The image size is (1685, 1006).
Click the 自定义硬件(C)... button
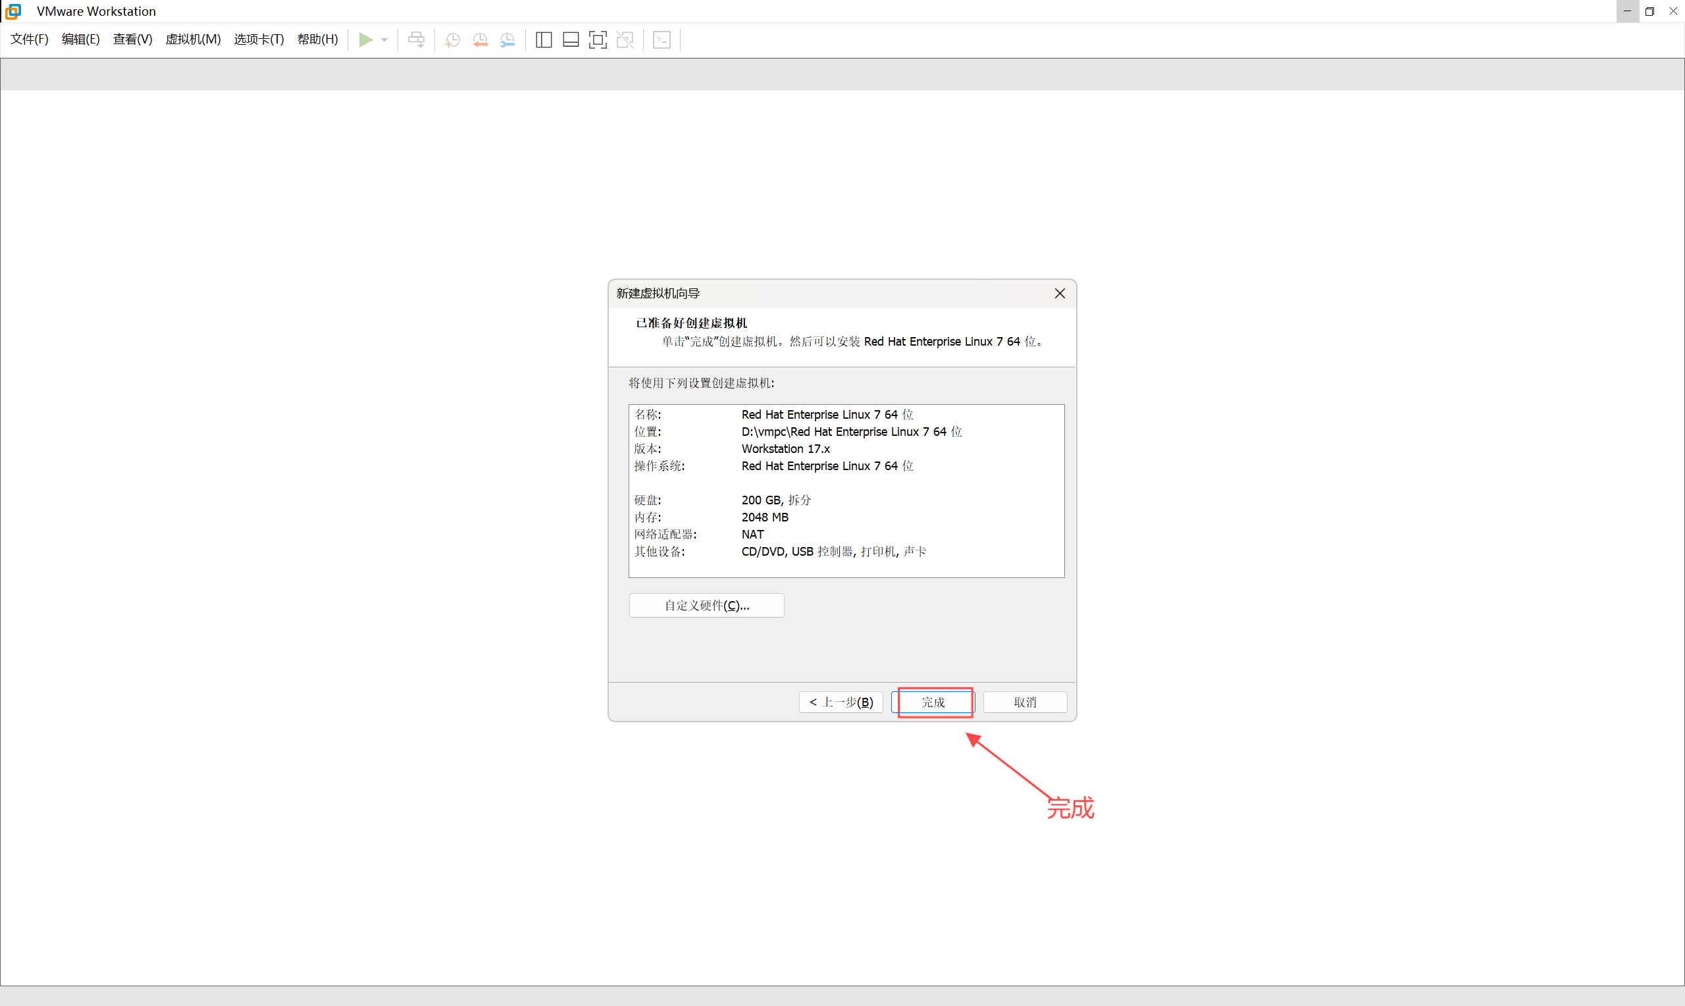707,605
